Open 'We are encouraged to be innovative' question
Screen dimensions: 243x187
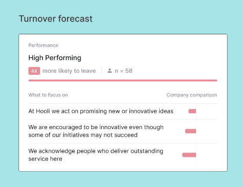pyautogui.click(x=96, y=131)
